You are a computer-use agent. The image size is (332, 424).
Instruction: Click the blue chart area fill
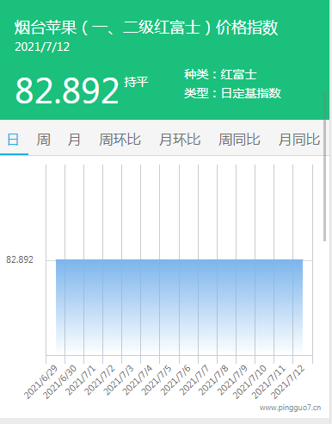[179, 307]
